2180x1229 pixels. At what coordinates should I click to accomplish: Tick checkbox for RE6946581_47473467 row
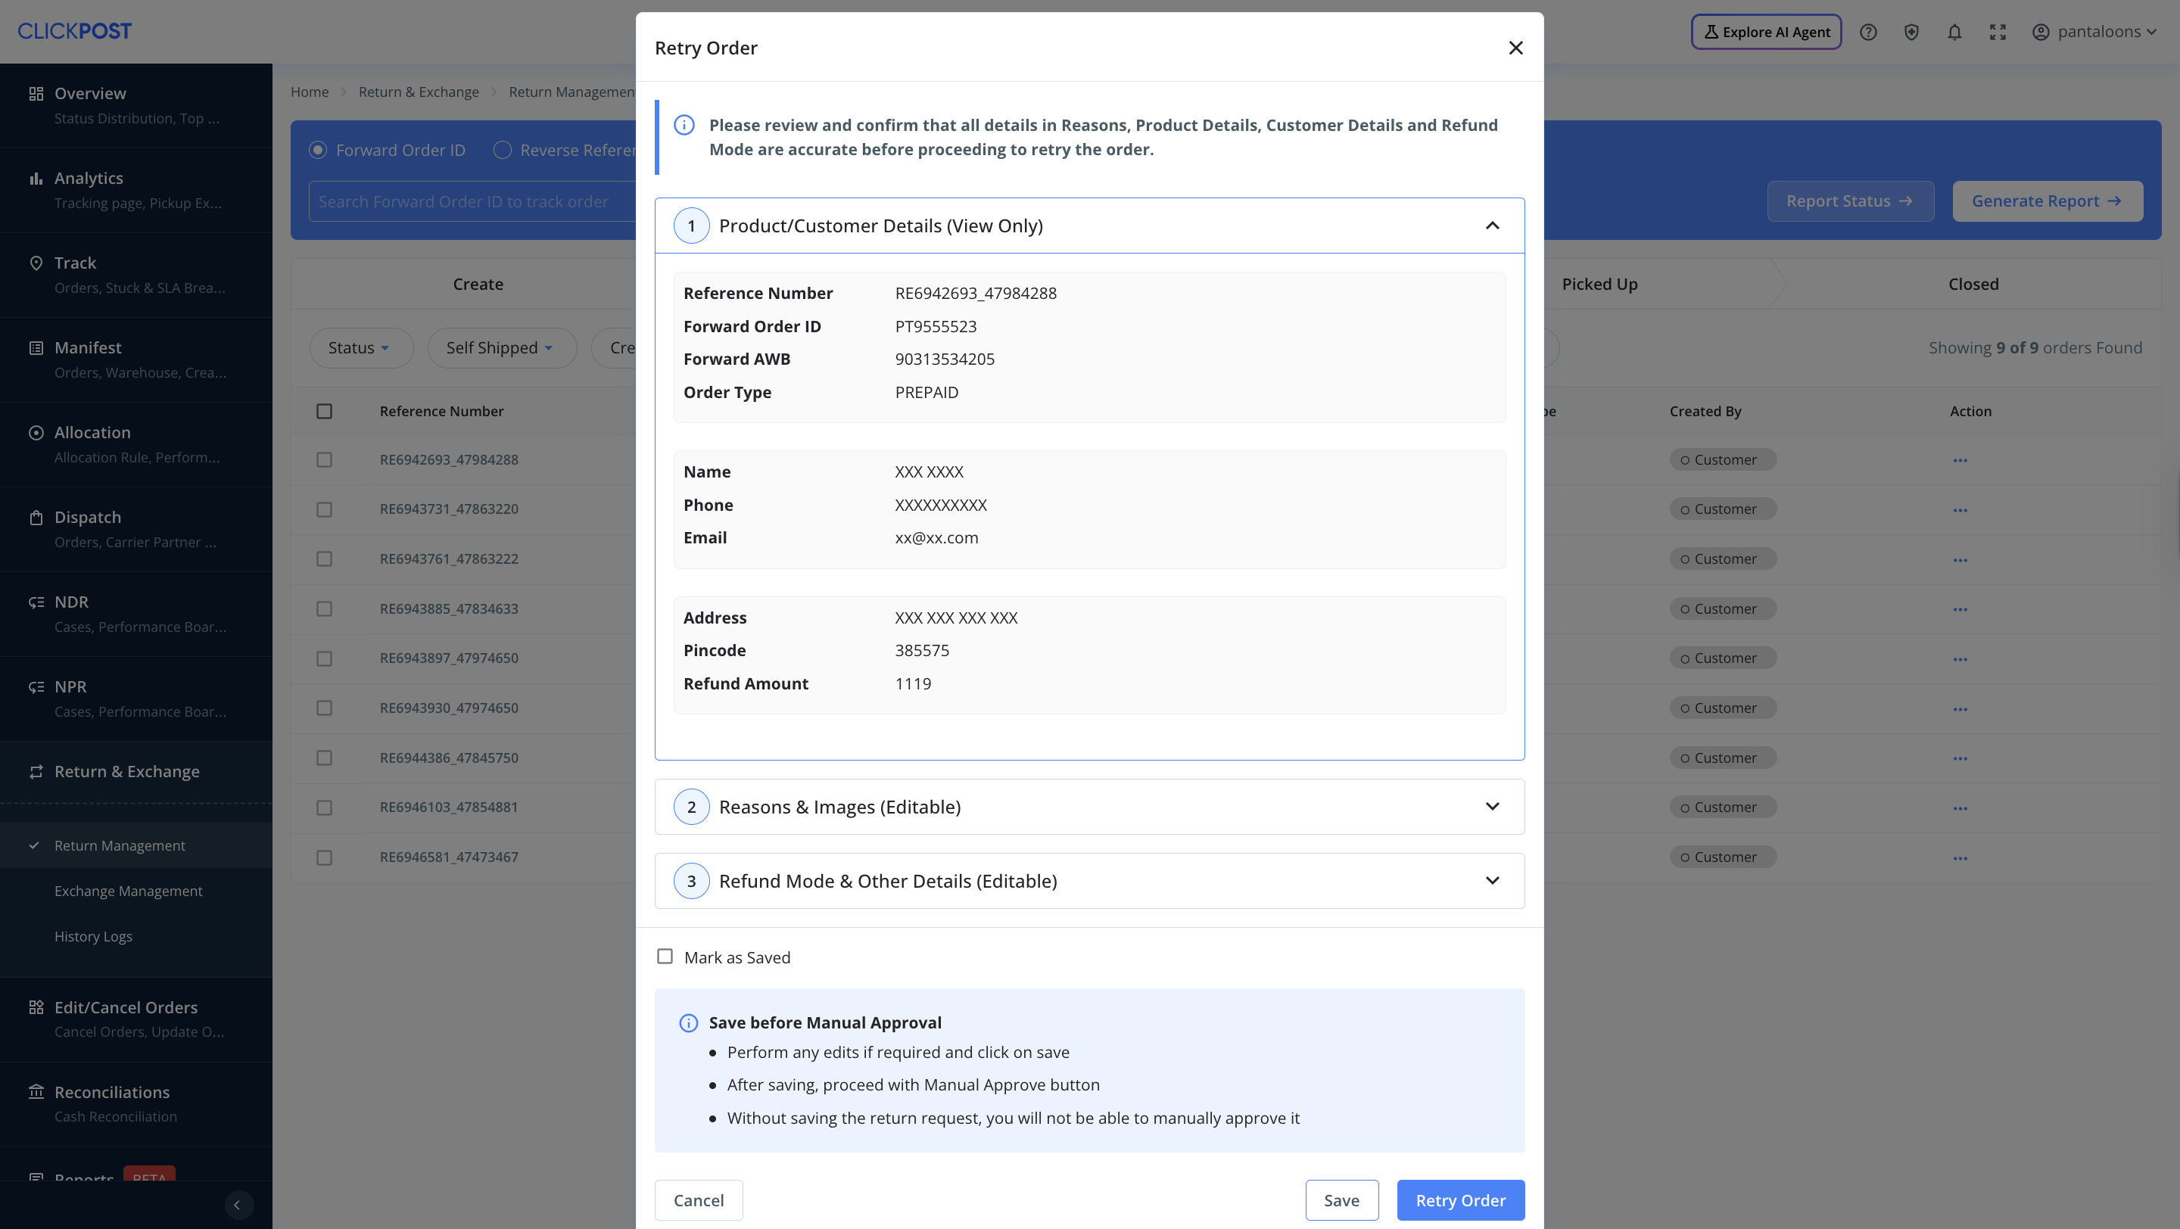point(324,857)
